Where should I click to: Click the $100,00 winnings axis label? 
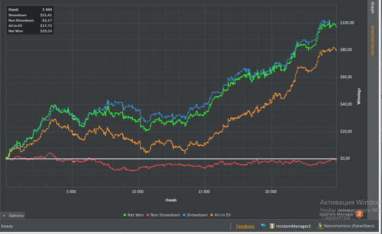[x=347, y=23]
